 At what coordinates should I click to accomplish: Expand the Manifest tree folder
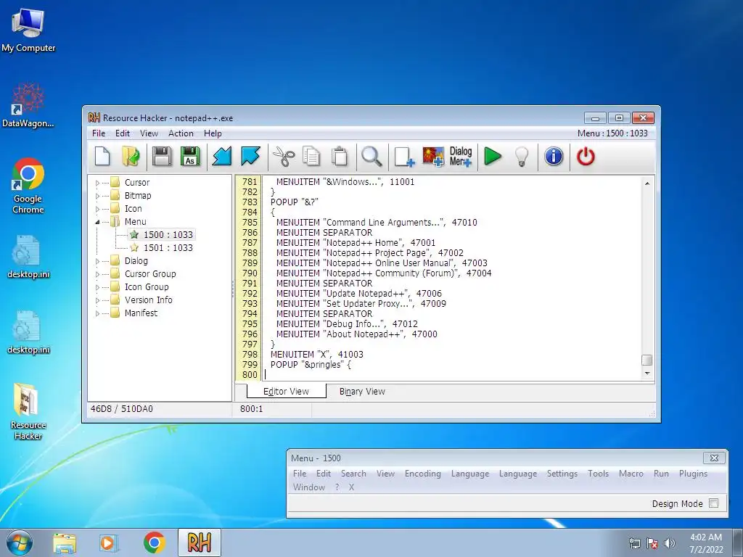tap(98, 313)
